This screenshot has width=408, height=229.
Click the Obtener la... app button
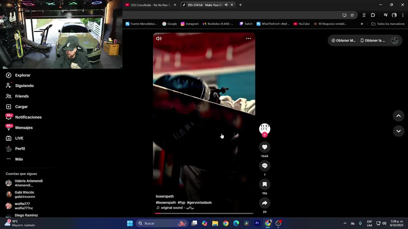(373, 41)
